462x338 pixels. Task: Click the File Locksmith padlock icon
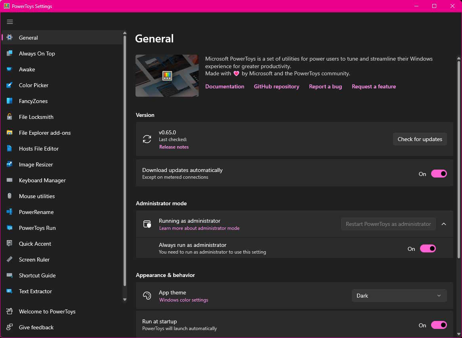(10, 117)
